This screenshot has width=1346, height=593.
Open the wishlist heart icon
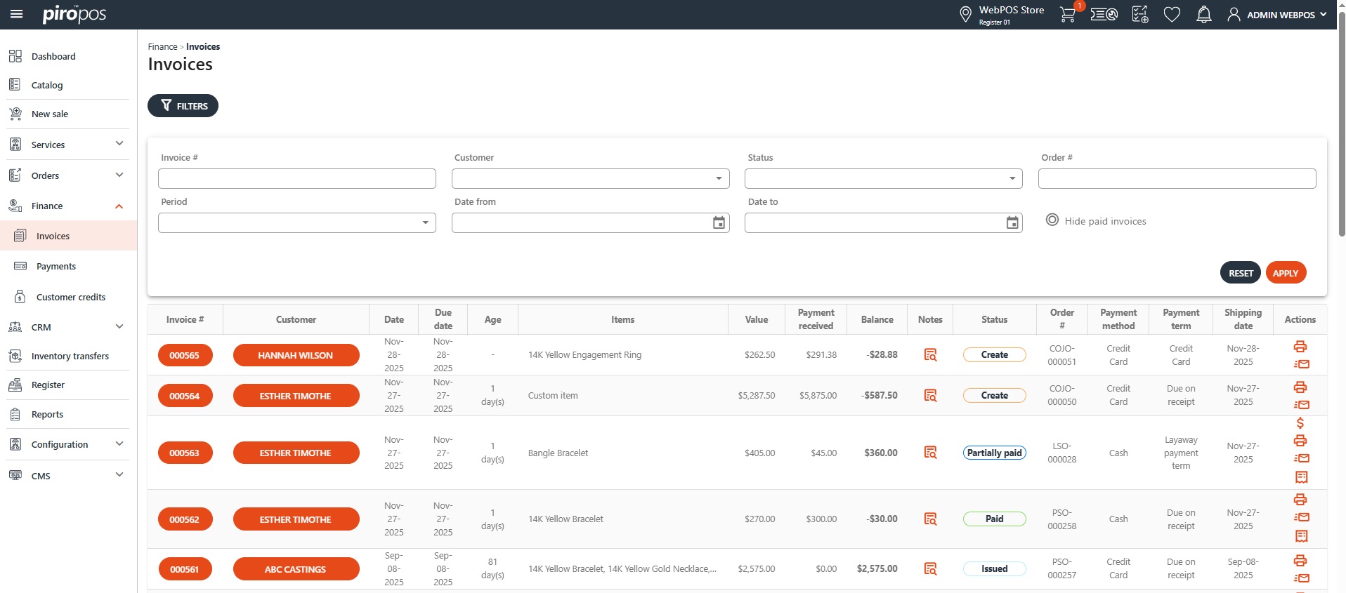click(1171, 15)
